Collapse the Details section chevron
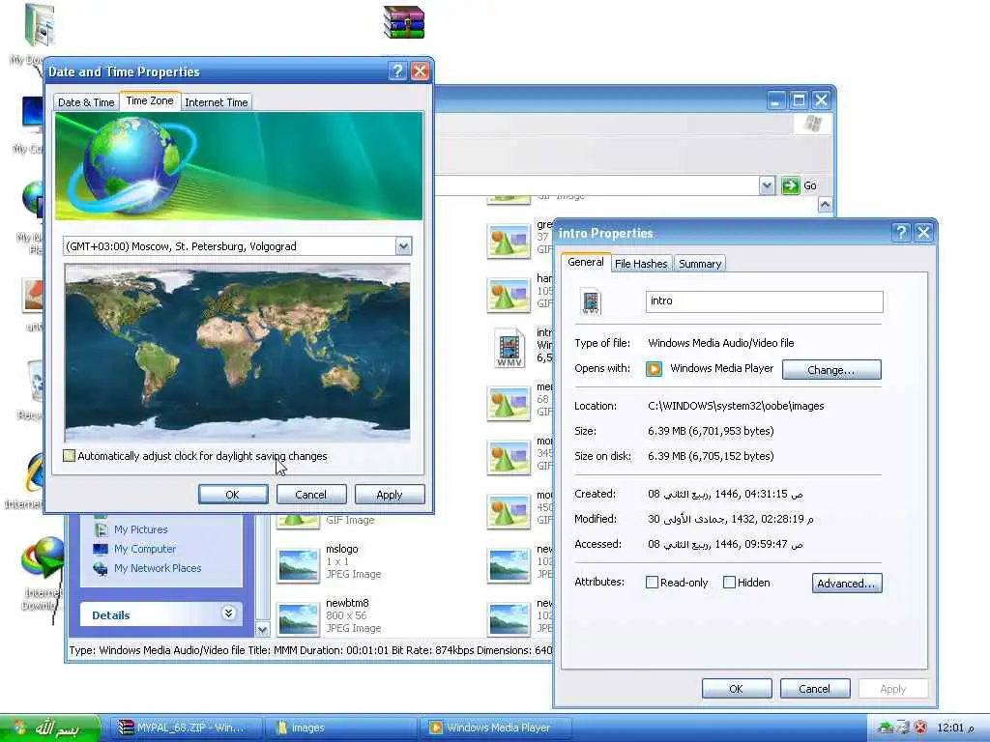Screen dimensions: 990x742 228,614
